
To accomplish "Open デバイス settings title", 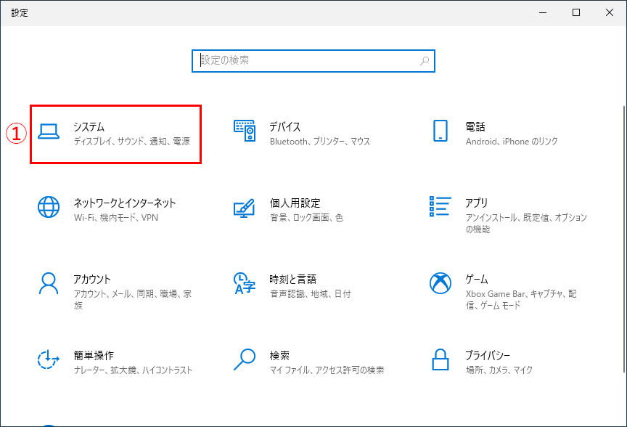I will tap(284, 127).
